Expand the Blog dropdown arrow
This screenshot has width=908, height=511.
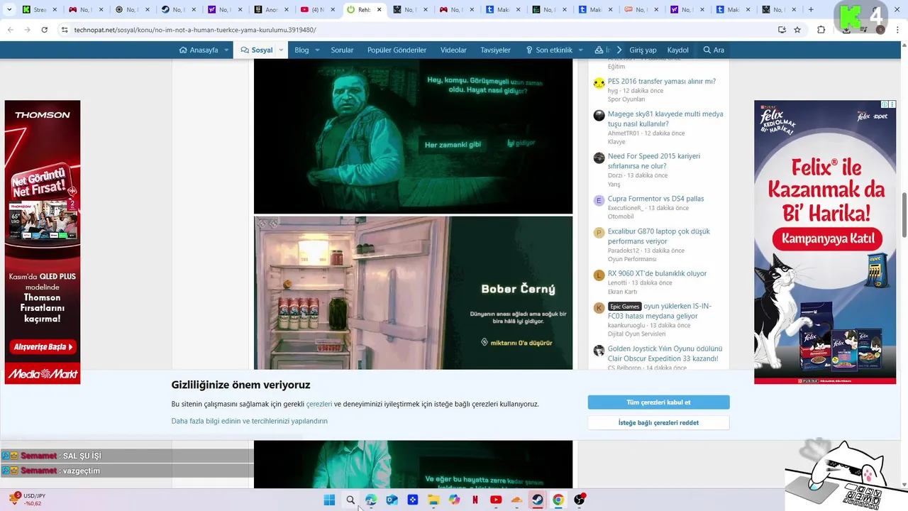[x=317, y=50]
